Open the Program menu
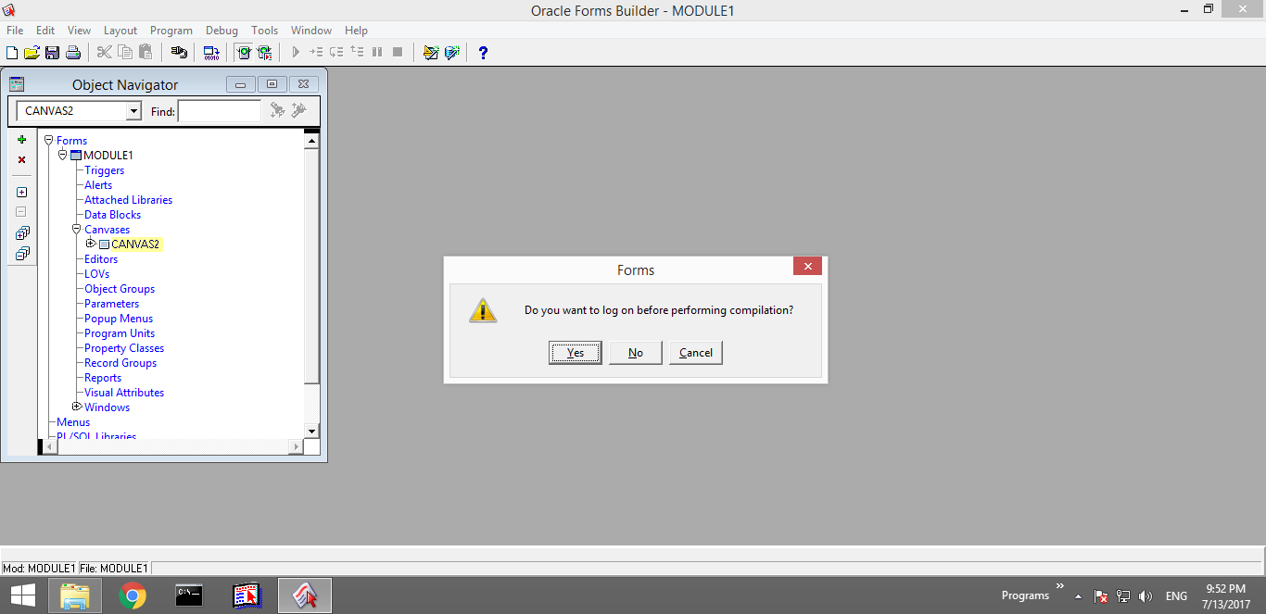The width and height of the screenshot is (1266, 614). click(171, 30)
